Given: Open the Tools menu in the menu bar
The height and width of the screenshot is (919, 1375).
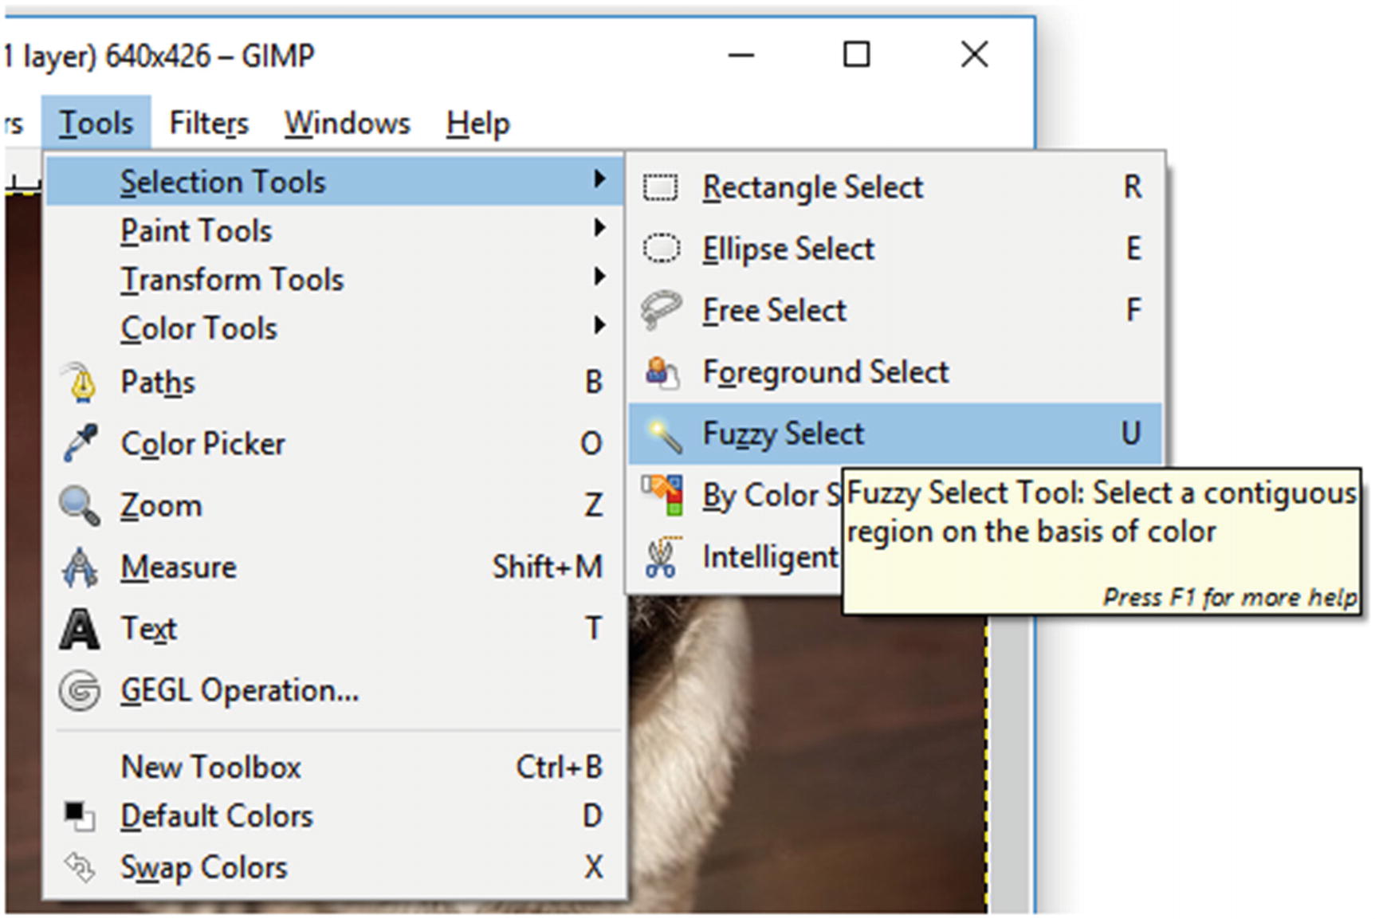Looking at the screenshot, I should [x=96, y=123].
